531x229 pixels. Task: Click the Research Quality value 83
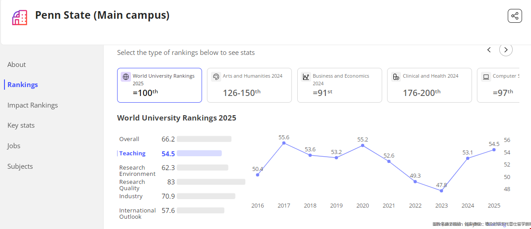coord(171,182)
